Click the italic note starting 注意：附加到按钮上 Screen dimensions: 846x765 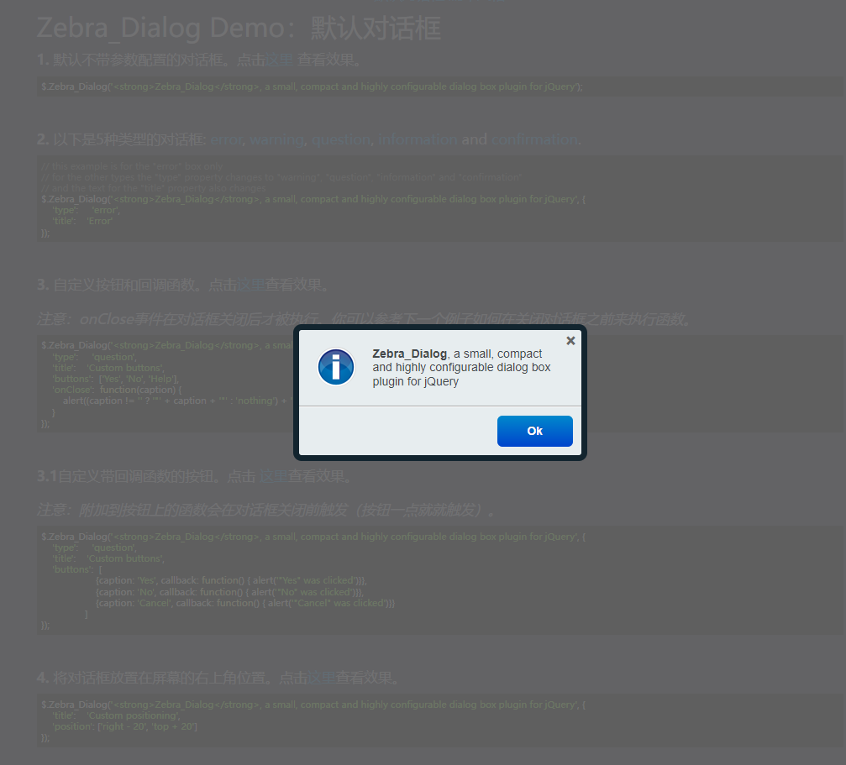[x=266, y=510]
